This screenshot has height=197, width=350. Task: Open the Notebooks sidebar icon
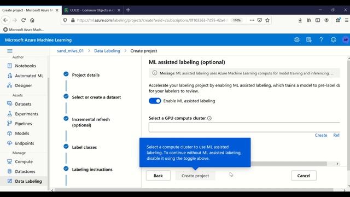coord(10,66)
